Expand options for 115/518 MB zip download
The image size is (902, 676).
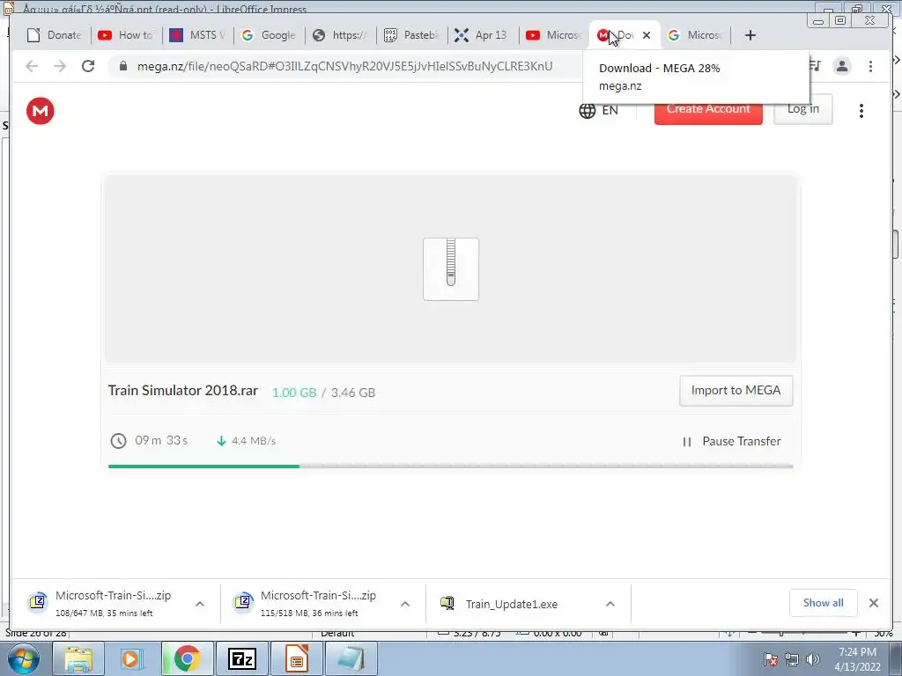click(x=405, y=604)
